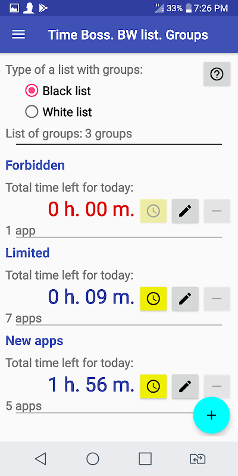This screenshot has height=476, width=238.
Task: Open the hamburger navigation menu
Action: (18, 35)
